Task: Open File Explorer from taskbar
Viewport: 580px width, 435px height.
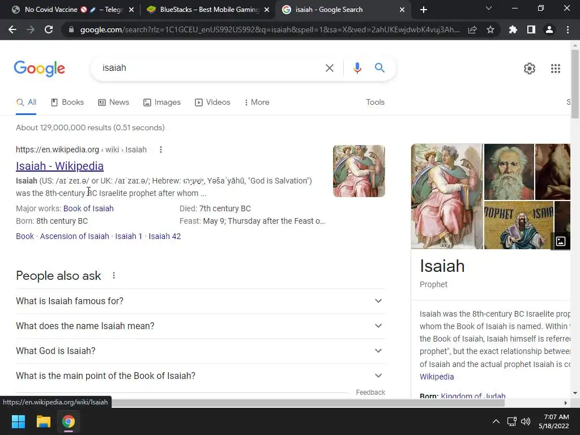Action: 43,421
